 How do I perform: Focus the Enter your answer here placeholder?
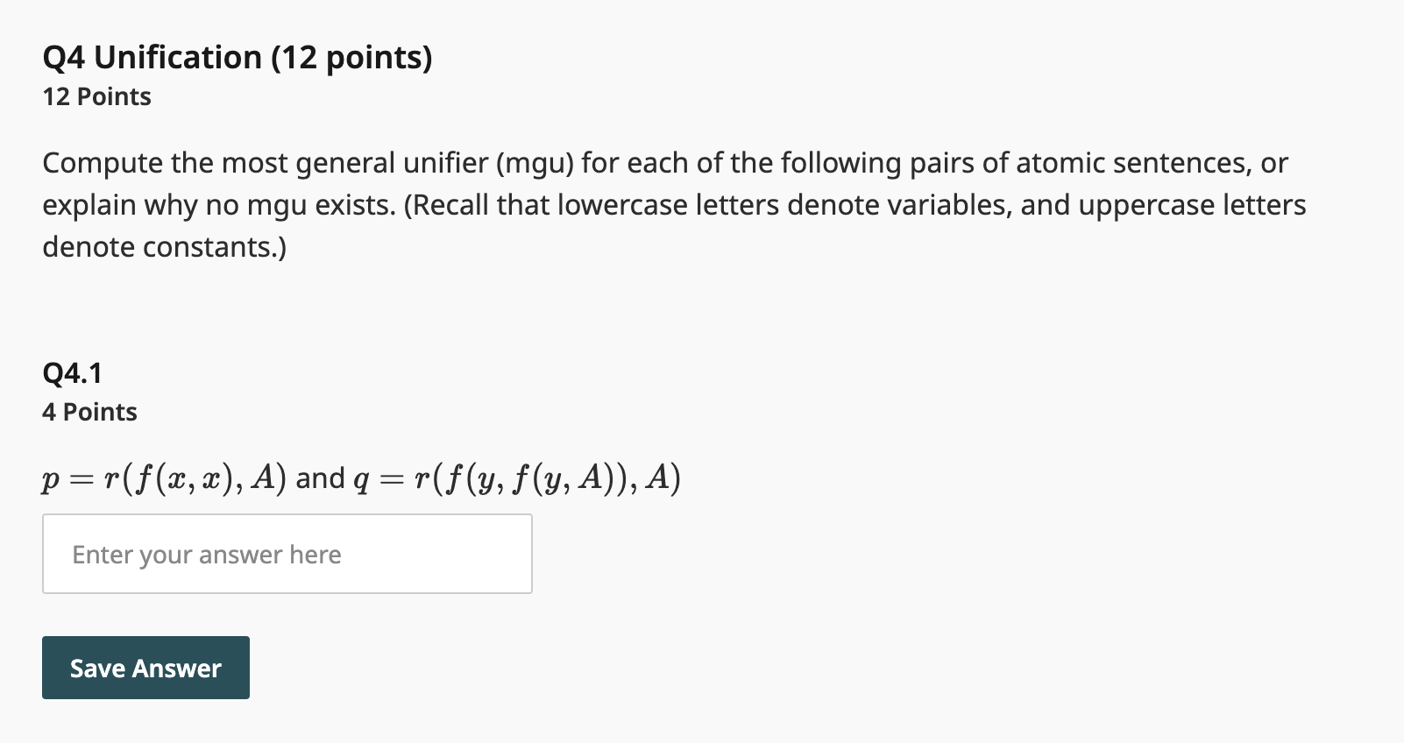207,554
